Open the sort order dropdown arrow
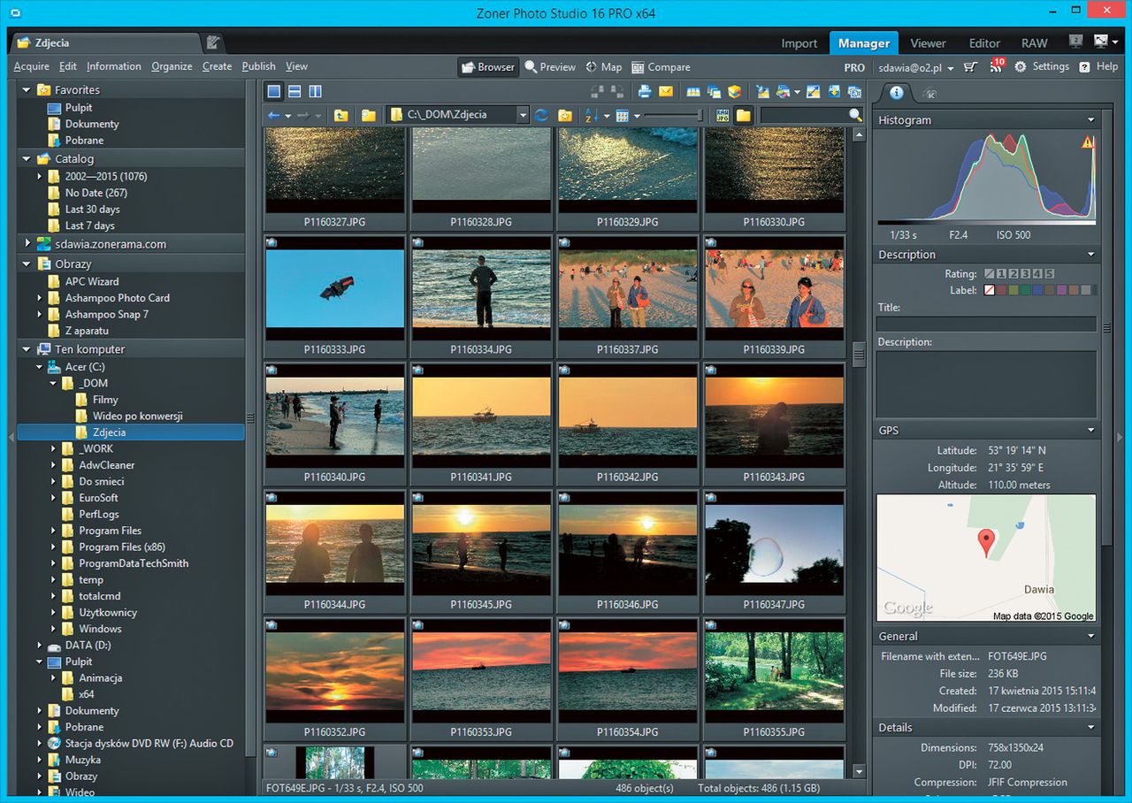This screenshot has width=1132, height=803. coord(607,116)
